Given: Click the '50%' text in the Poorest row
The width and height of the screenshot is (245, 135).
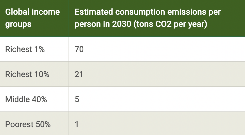Looking at the screenshot, I should 43,124.
